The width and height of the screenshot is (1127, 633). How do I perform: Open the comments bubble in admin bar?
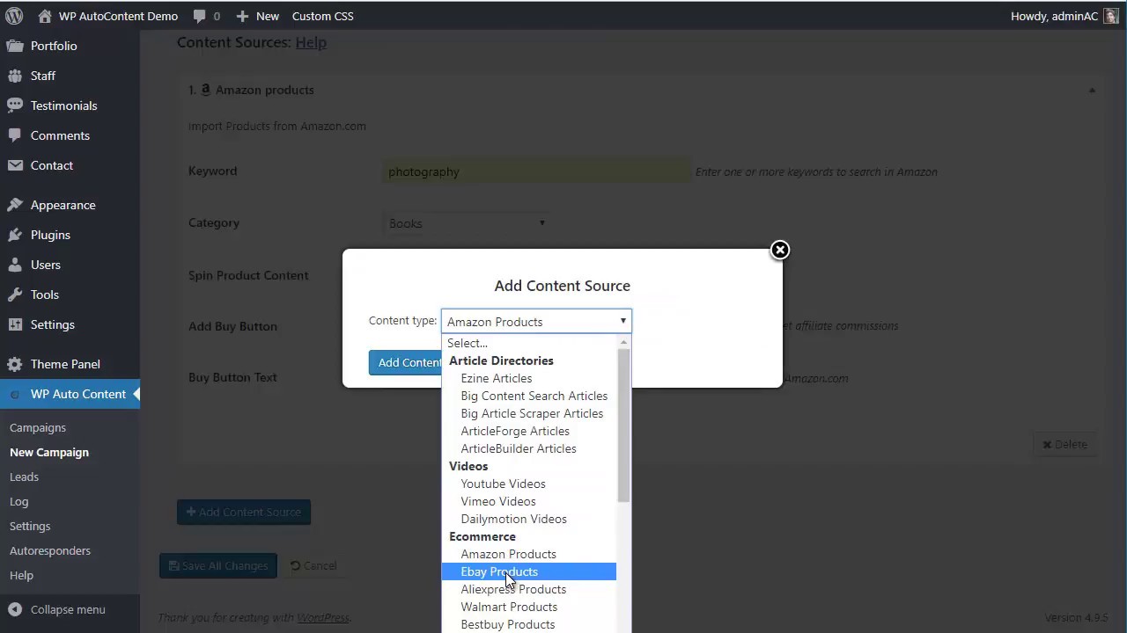pos(200,16)
